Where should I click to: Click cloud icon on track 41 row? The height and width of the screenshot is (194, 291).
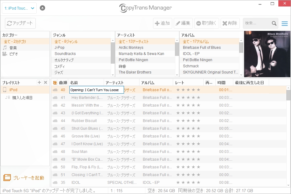(x=55, y=98)
